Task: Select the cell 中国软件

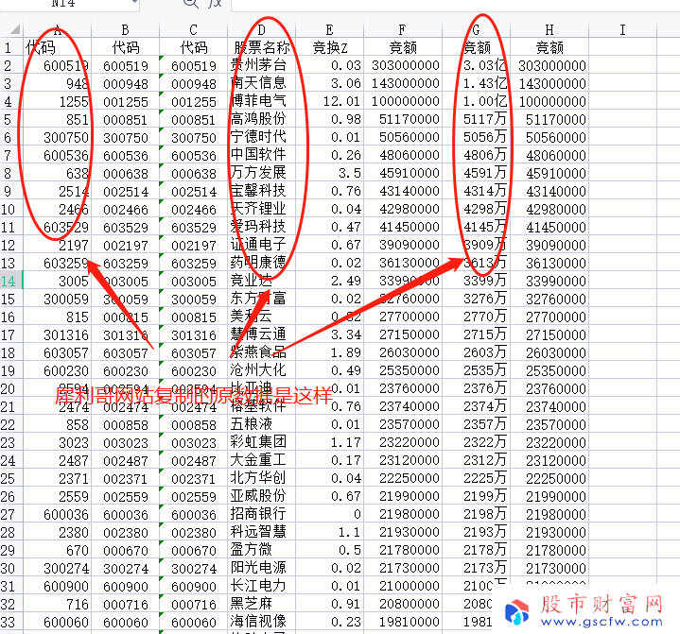Action: (262, 155)
